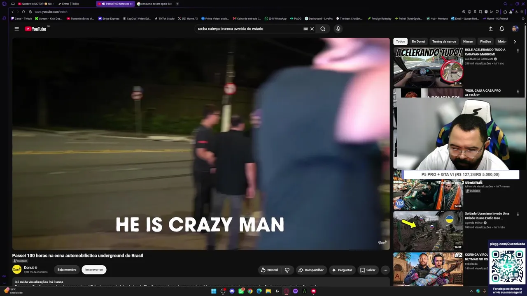Open Google Chrome from the taskbar
Image resolution: width=527 pixels, height=296 pixels.
[250, 291]
